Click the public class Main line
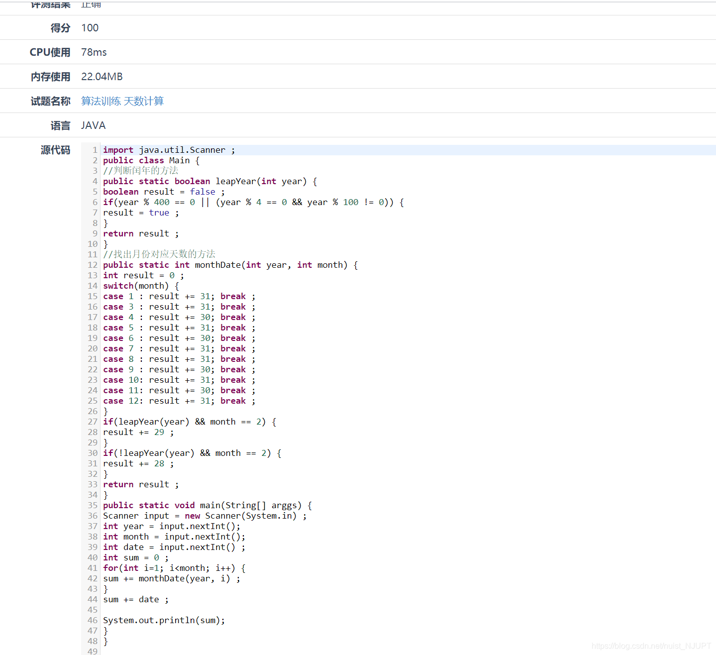The height and width of the screenshot is (655, 716). pos(151,160)
